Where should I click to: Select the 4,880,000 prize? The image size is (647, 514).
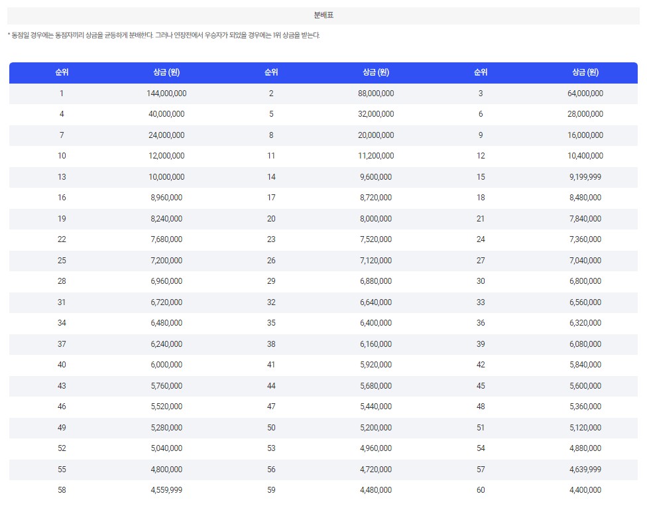click(x=585, y=448)
